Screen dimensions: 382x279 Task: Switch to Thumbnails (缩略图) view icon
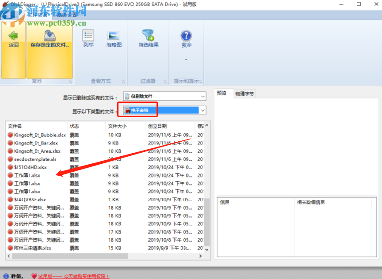click(114, 36)
